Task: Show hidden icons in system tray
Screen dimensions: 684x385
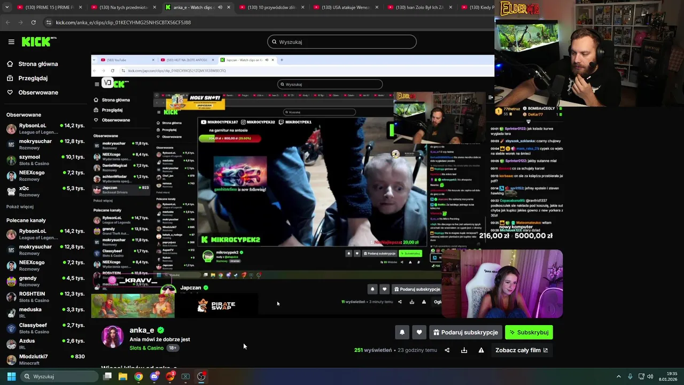Action: click(619, 376)
